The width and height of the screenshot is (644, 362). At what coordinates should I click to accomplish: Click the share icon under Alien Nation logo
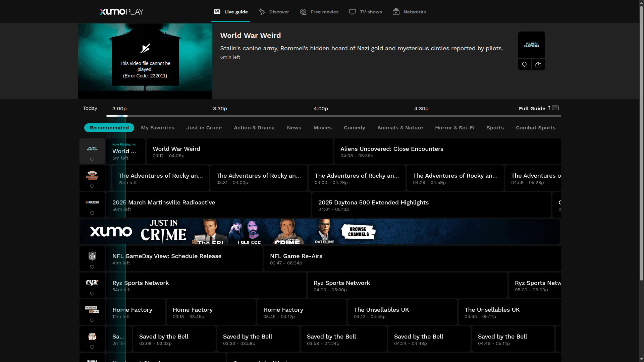coord(538,65)
